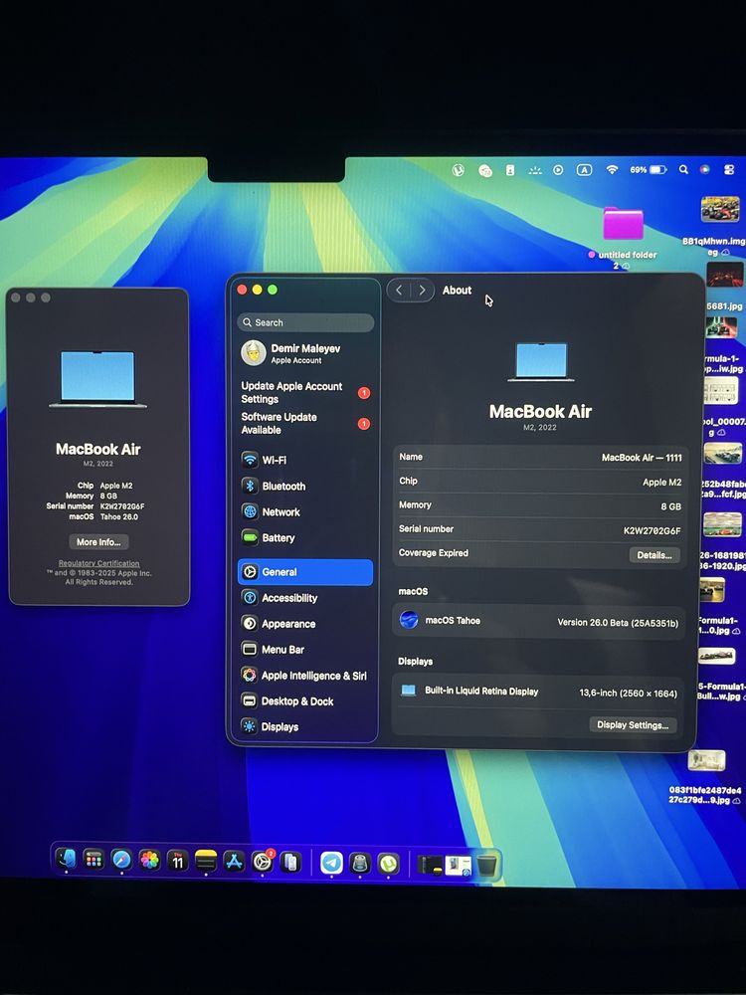Open keyboard brightness menu bar icon
This screenshot has height=995, width=746.
535,170
